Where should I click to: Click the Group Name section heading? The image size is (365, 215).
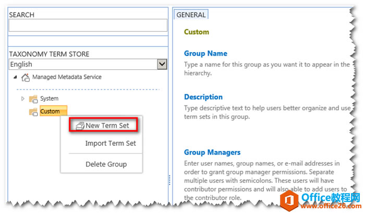(205, 53)
